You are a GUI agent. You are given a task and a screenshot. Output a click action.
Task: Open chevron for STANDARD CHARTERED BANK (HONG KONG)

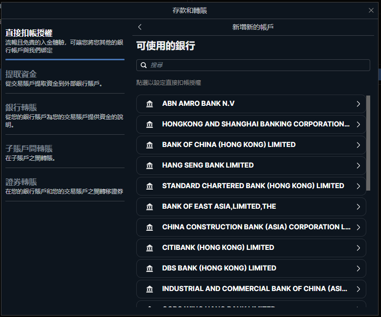point(358,186)
